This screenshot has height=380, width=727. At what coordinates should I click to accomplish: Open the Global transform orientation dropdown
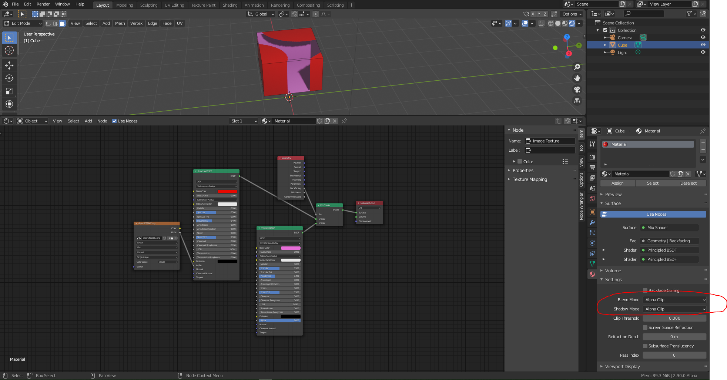click(x=261, y=14)
